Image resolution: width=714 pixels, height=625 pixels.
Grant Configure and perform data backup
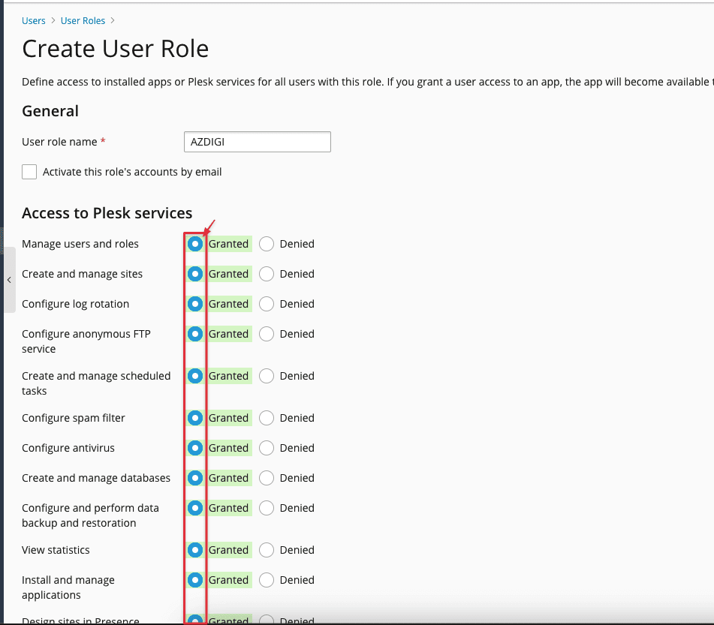tap(195, 508)
